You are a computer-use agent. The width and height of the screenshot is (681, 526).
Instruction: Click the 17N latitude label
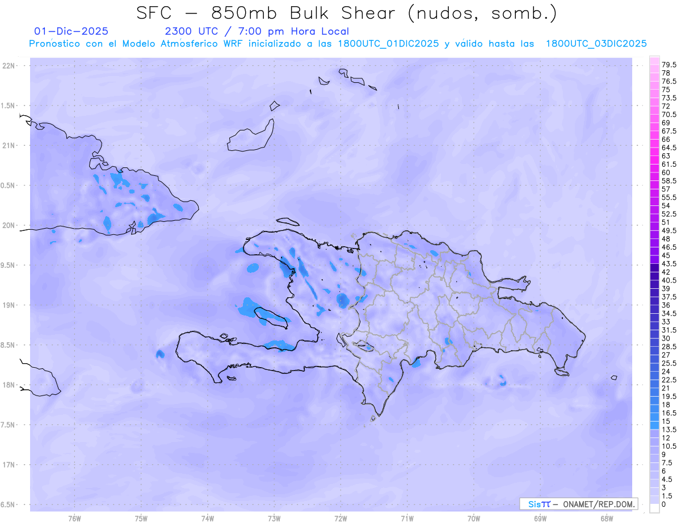point(10,465)
